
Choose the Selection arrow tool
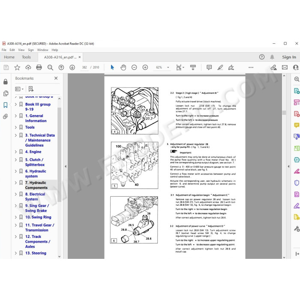[112, 67]
